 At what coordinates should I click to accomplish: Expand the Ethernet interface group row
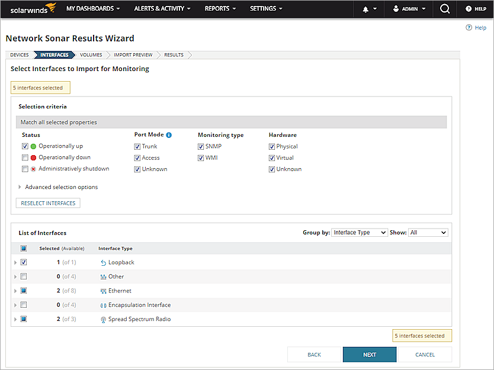15,291
